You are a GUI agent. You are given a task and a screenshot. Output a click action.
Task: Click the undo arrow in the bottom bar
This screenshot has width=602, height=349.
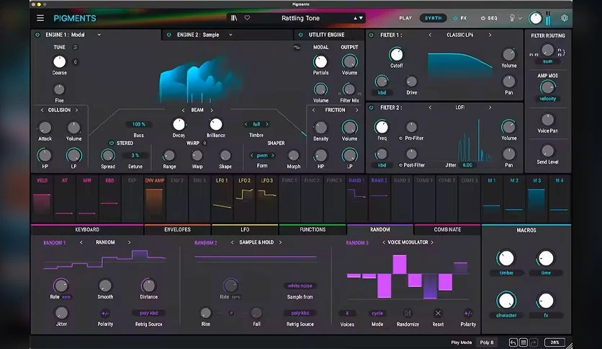tap(513, 343)
